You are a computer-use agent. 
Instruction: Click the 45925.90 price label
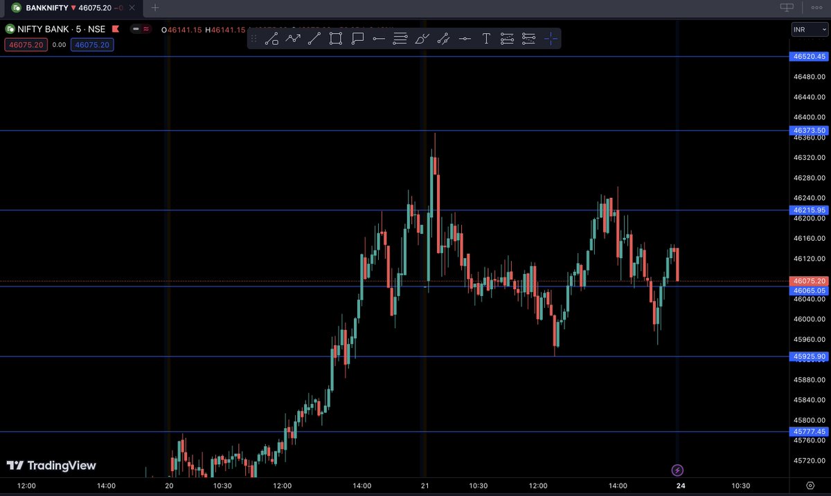click(x=810, y=356)
